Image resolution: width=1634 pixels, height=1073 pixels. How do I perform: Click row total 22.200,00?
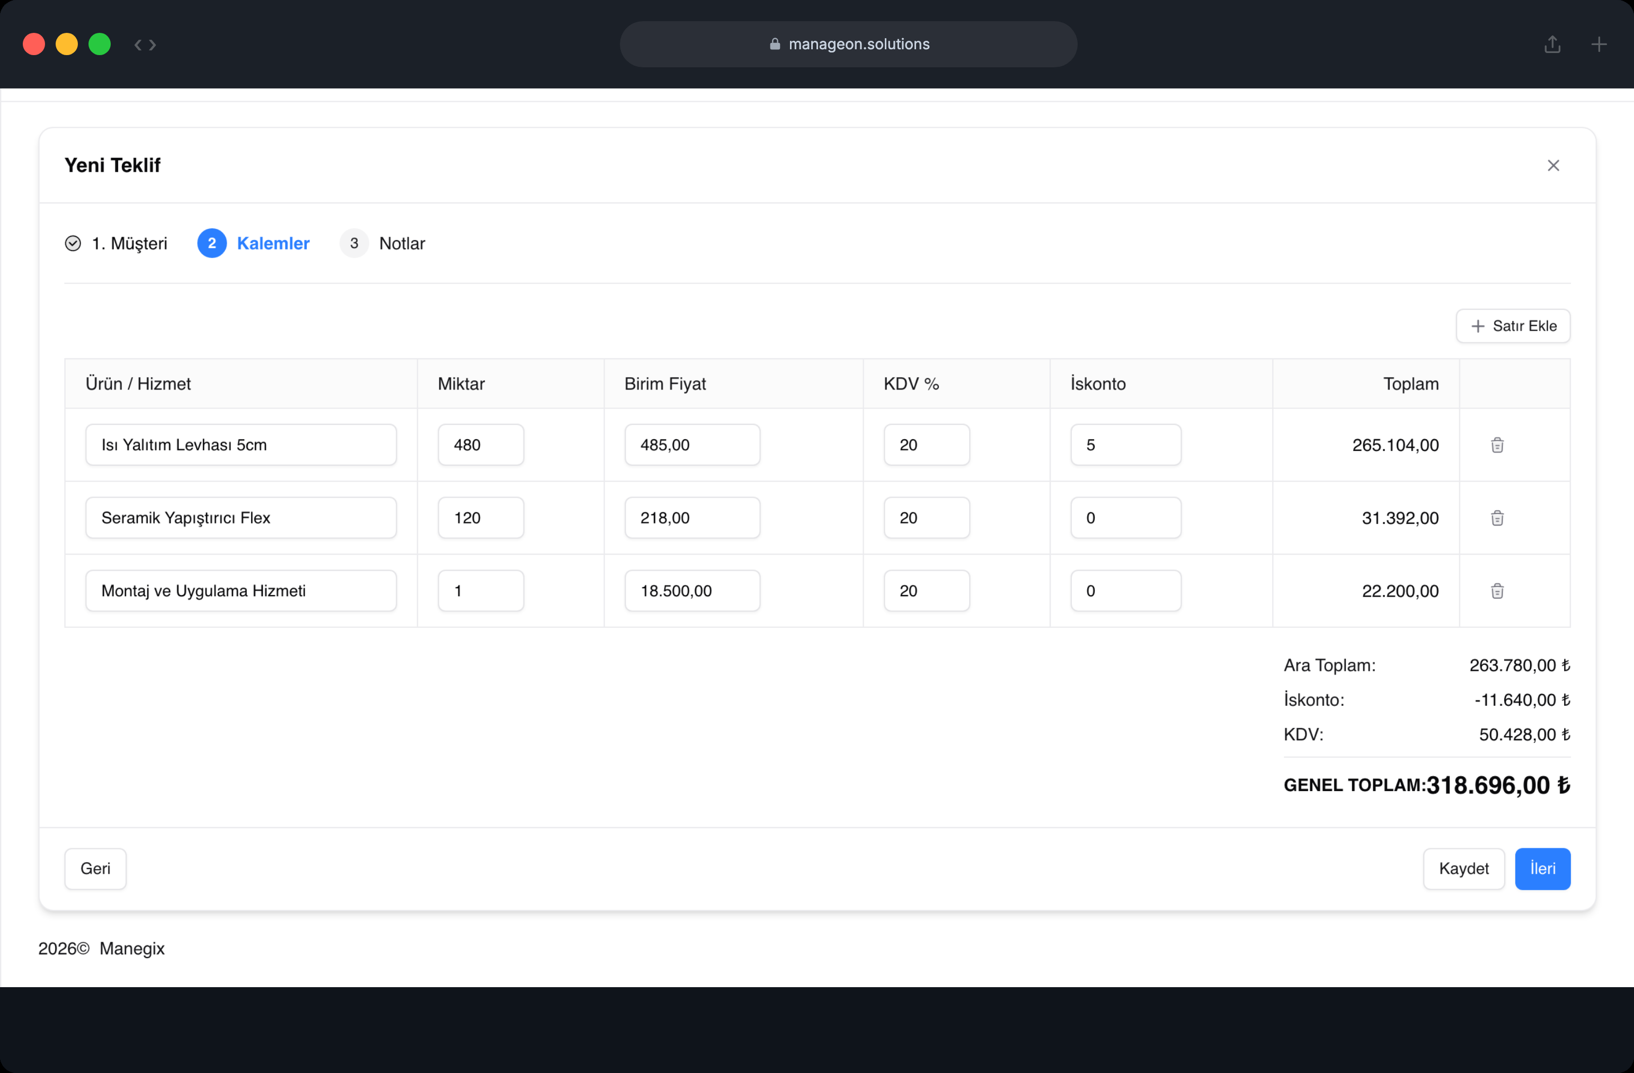coord(1400,590)
